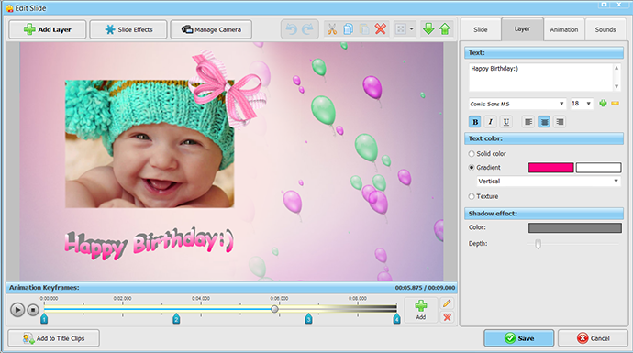Click the scissors Cut icon
The width and height of the screenshot is (633, 353).
[332, 29]
